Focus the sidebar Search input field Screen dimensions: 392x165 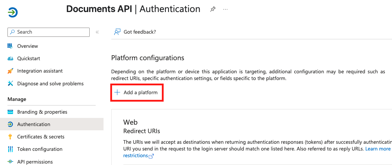48,32
